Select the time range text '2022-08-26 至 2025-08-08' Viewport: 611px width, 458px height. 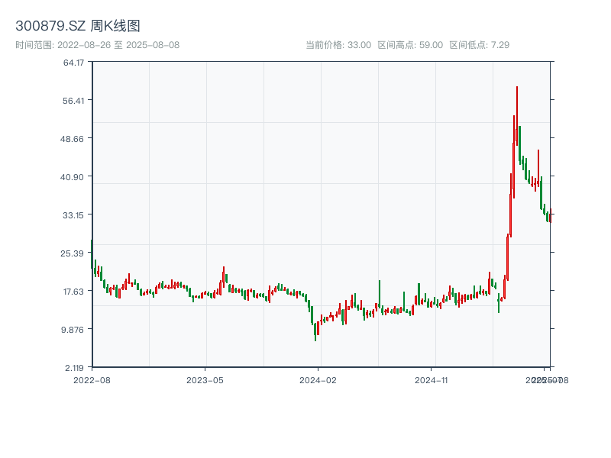118,45
